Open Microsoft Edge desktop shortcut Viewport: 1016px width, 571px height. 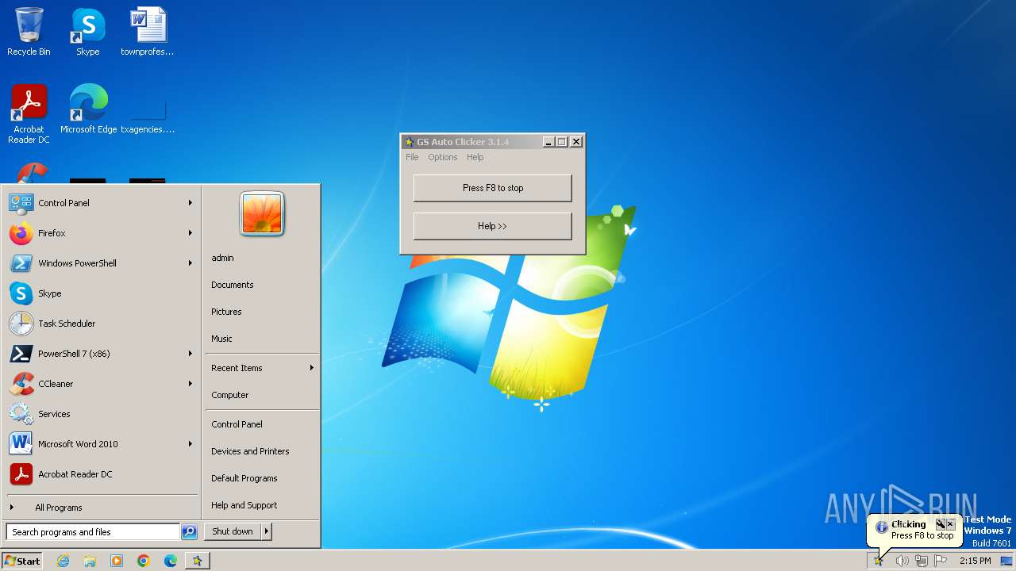tap(88, 109)
